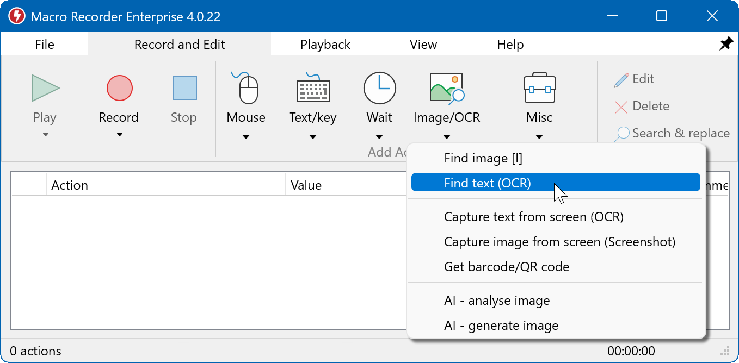The image size is (739, 363).
Task: Open the Mouse action tool
Action: (245, 88)
